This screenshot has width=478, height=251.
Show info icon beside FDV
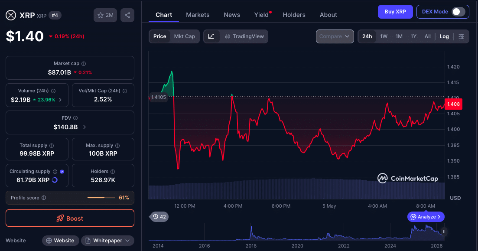(75, 118)
